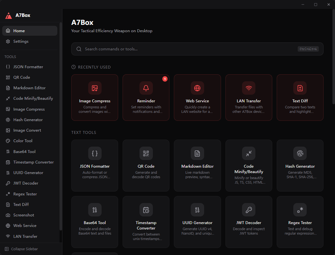Select JSON Formatter in the sidebar
This screenshot has width=335, height=255.
coord(30,67)
